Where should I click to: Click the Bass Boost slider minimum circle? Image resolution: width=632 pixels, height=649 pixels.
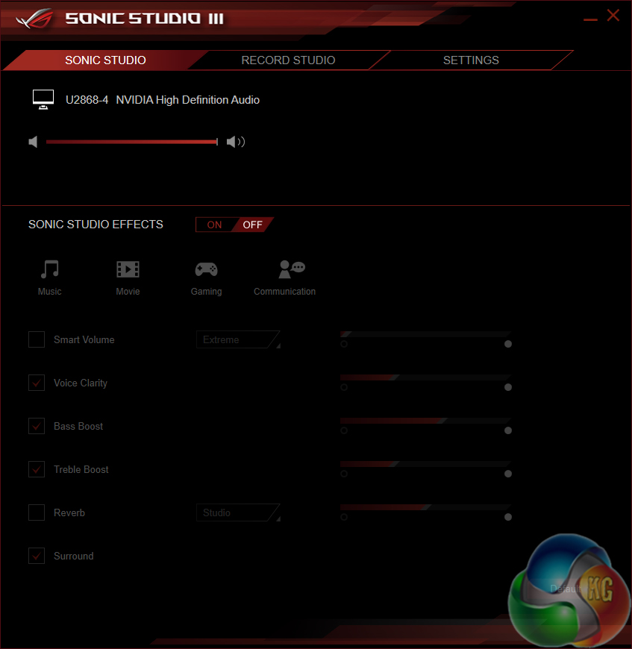[343, 430]
